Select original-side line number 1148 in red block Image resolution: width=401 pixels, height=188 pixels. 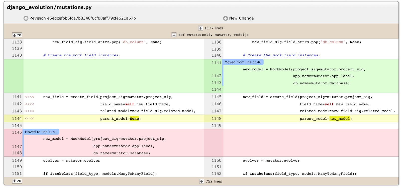17,153
